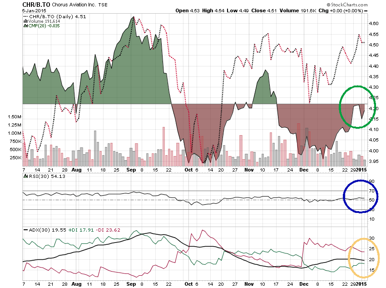The width and height of the screenshot is (386, 288).
Task: Click the black line marker before ADX(30)
Action: (25, 230)
